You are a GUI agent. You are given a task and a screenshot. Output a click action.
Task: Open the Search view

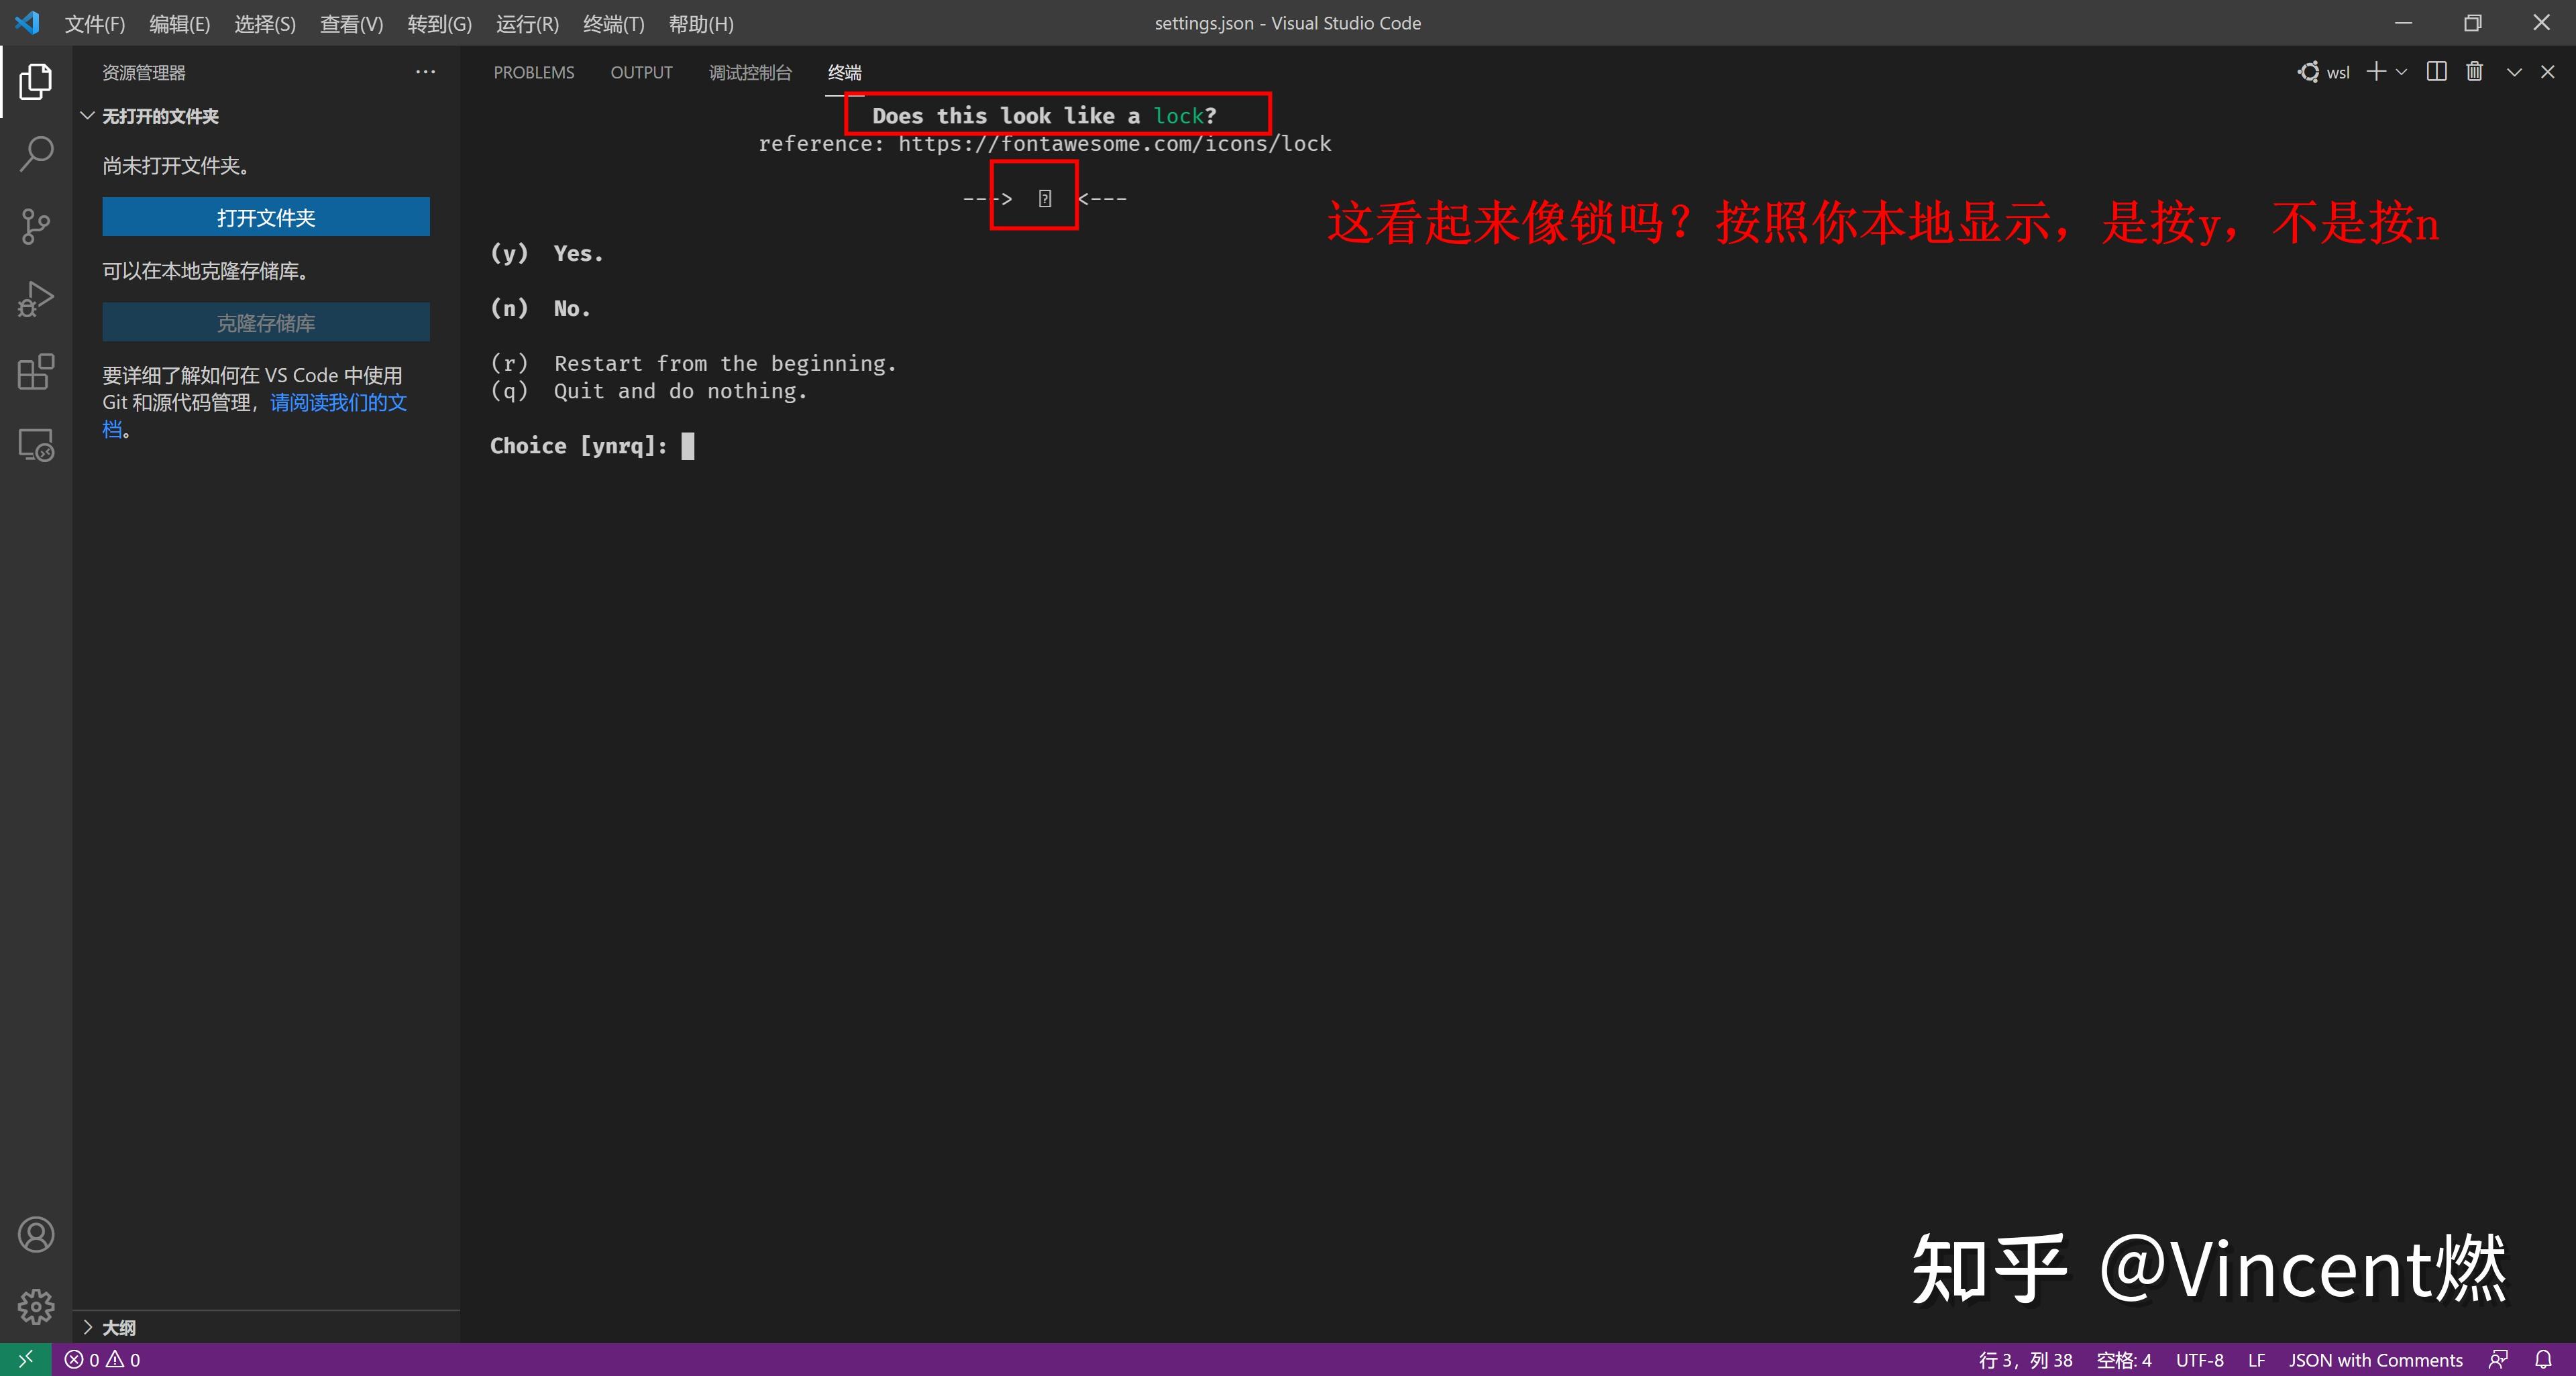coord(36,154)
